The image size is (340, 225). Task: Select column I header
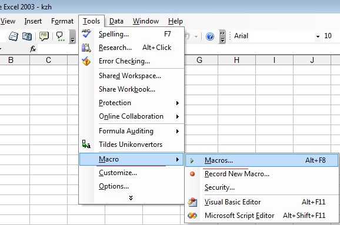click(275, 60)
